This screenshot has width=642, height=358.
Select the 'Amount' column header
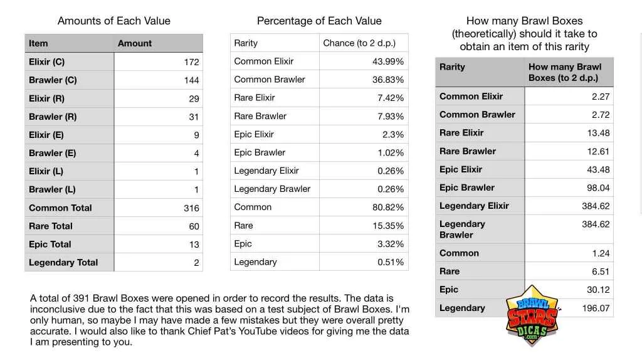[134, 43]
